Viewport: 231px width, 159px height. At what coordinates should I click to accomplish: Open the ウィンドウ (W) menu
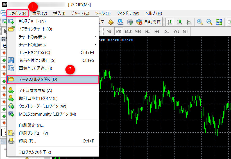click(x=128, y=13)
